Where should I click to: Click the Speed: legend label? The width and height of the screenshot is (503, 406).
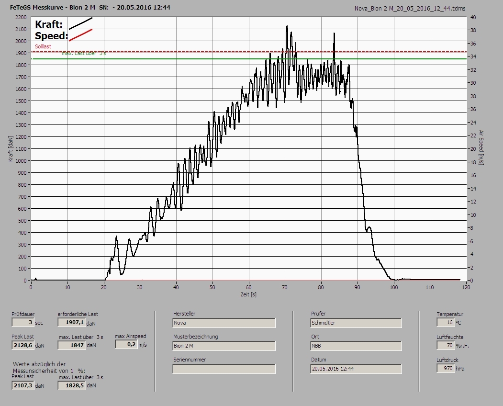coord(52,35)
